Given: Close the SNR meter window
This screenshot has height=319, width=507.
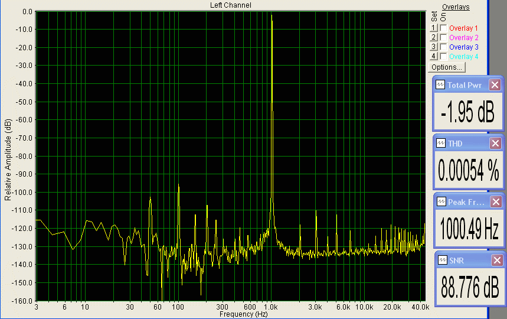Looking at the screenshot, I should [x=497, y=260].
